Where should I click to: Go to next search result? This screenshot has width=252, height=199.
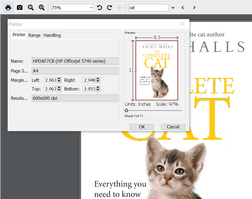194,8
